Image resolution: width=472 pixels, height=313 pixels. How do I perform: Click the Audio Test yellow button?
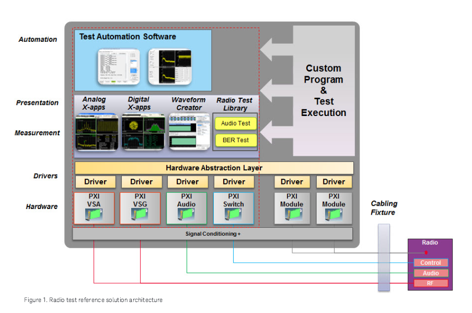tap(236, 123)
